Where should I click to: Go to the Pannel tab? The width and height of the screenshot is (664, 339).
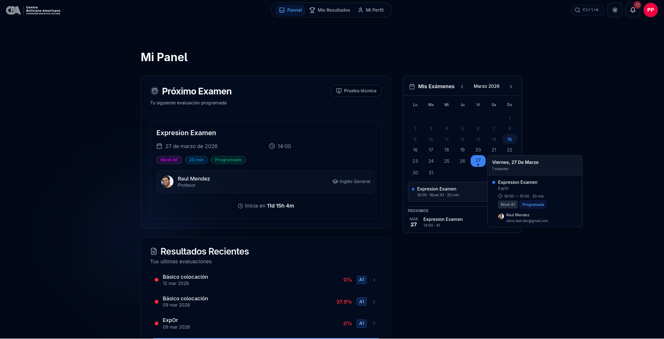pyautogui.click(x=291, y=10)
